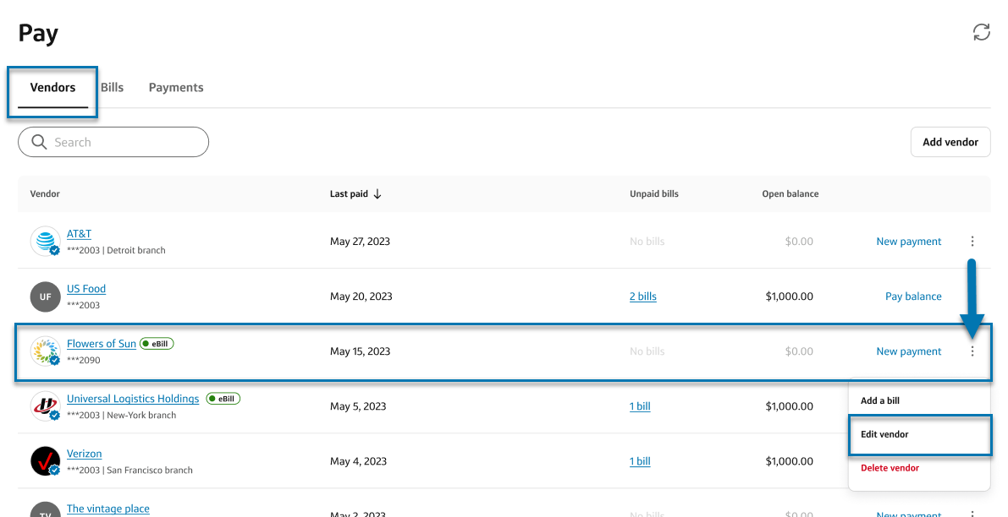Open the actions menu for US Food
1008x517 pixels.
point(972,296)
